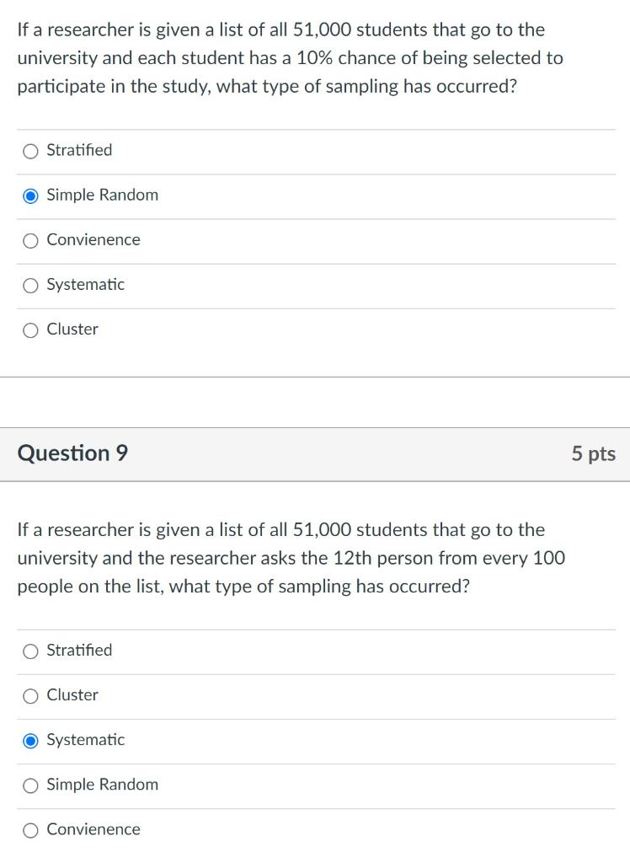
Task: Pick the Cluster option in the first question
Action: click(30, 330)
